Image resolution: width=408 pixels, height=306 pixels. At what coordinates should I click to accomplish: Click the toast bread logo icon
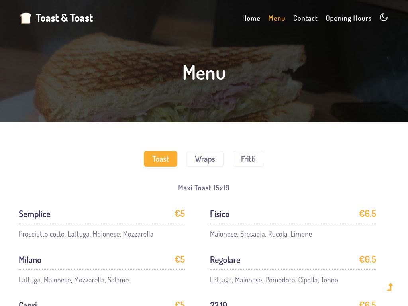pos(25,18)
